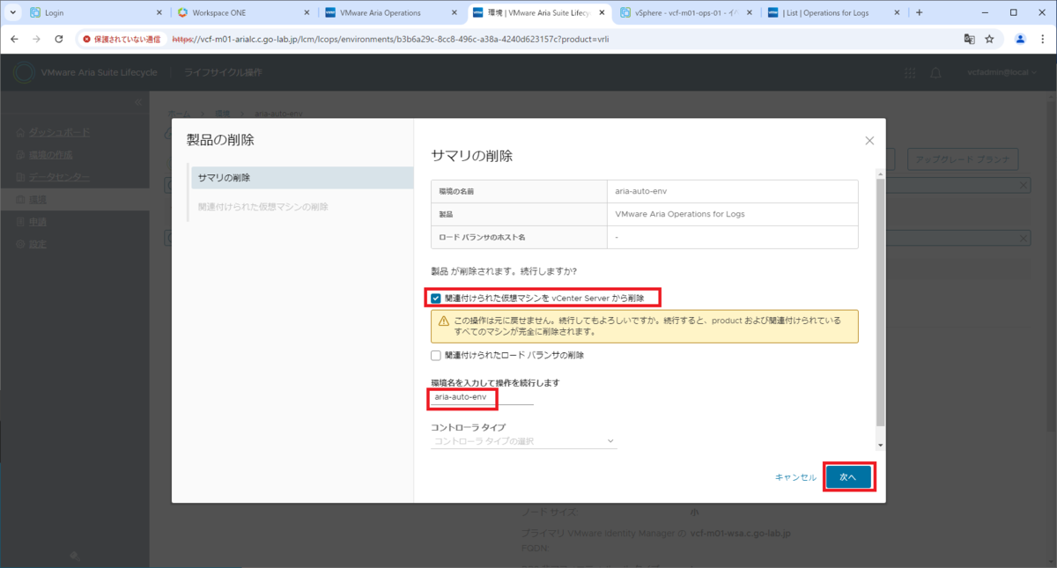1057x568 pixels.
Task: Reload the page with refresh icon
Action: coord(59,39)
